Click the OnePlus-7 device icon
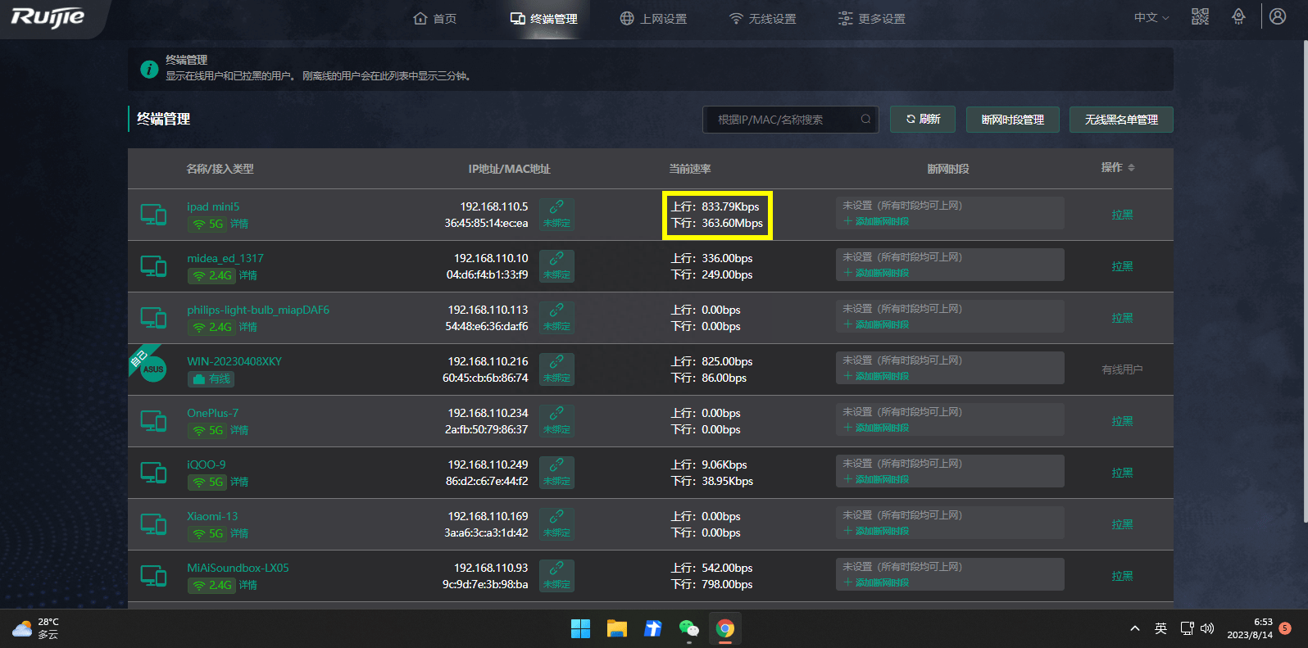This screenshot has height=648, width=1308. pyautogui.click(x=153, y=421)
